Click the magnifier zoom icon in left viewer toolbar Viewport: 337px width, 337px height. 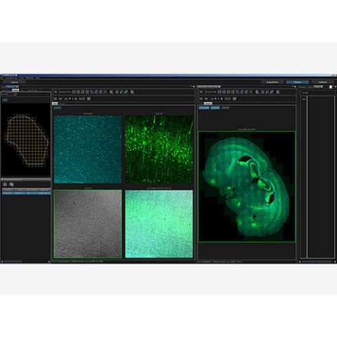tap(76, 99)
